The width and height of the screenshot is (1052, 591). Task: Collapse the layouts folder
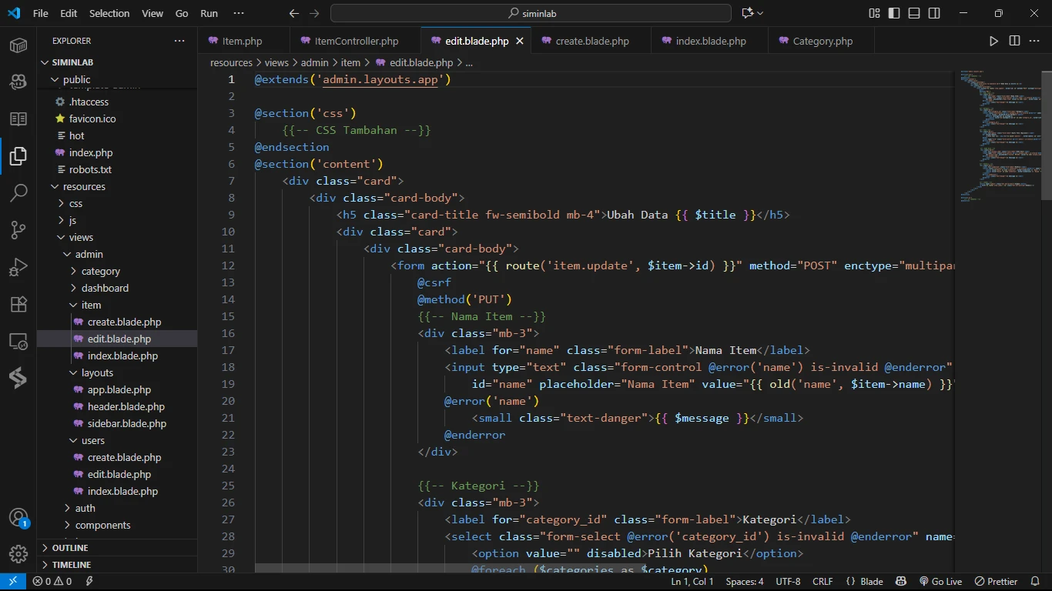97,372
